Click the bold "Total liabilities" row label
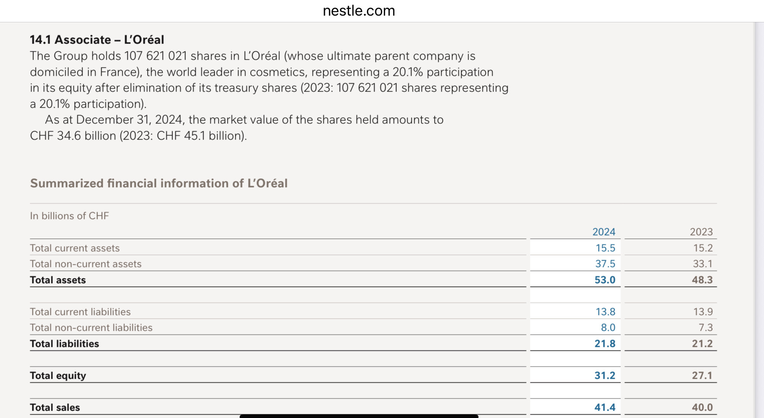This screenshot has width=764, height=418. click(64, 344)
